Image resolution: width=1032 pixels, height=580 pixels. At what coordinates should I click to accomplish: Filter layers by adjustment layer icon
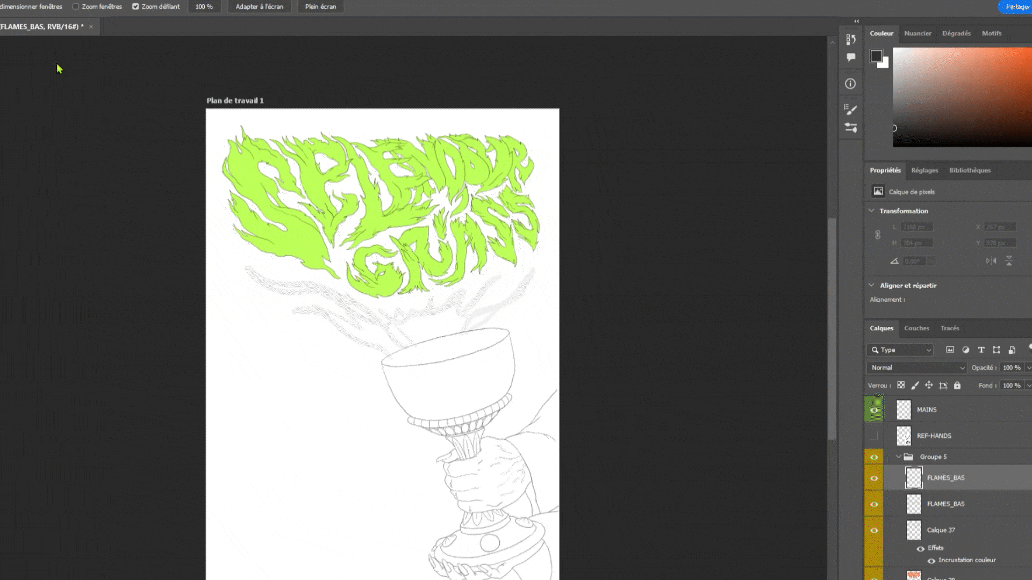(965, 350)
